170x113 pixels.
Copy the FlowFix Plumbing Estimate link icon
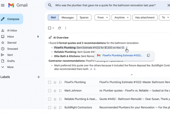148,55
